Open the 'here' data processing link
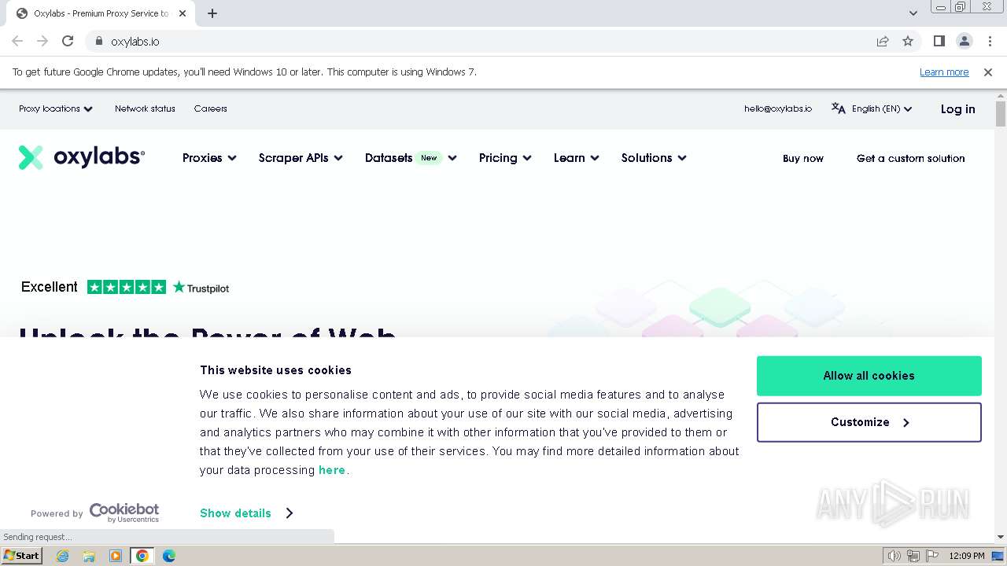This screenshot has height=566, width=1007. point(332,470)
